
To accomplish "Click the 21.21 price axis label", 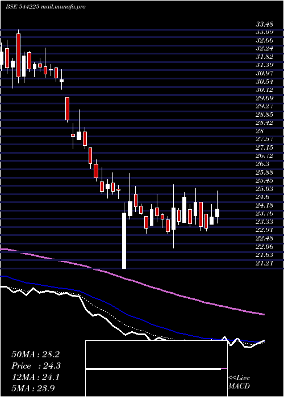I will pos(265,263).
